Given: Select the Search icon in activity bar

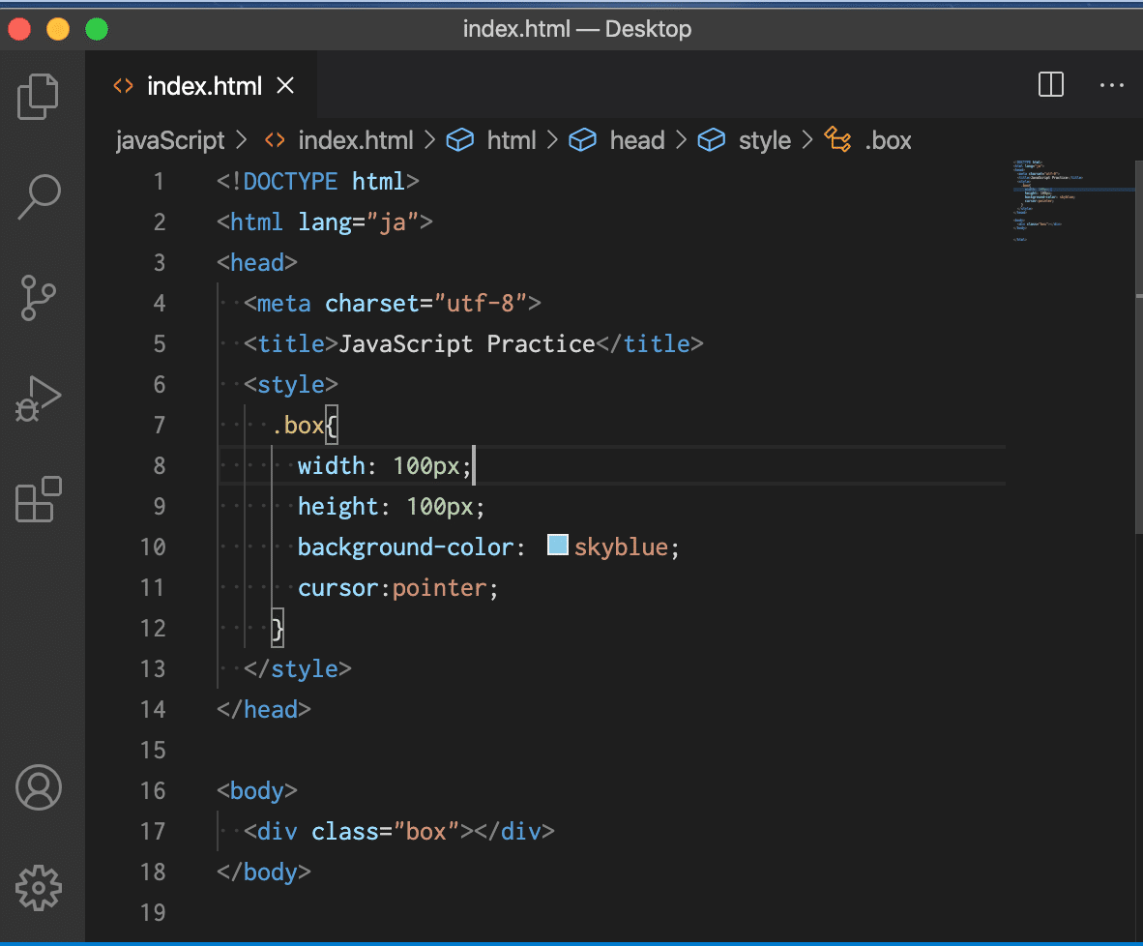Looking at the screenshot, I should tap(38, 197).
